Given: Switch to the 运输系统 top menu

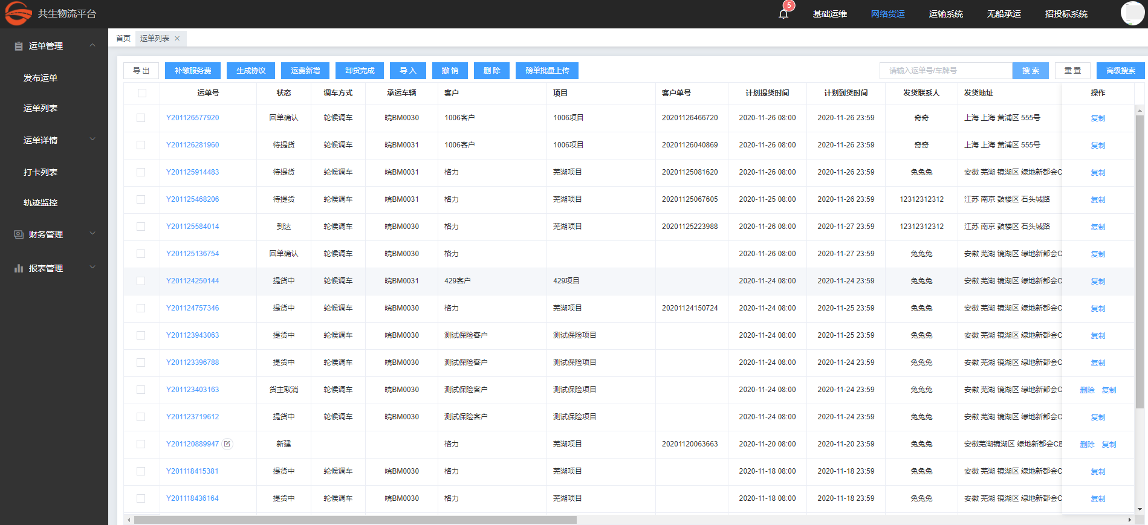Looking at the screenshot, I should point(945,14).
